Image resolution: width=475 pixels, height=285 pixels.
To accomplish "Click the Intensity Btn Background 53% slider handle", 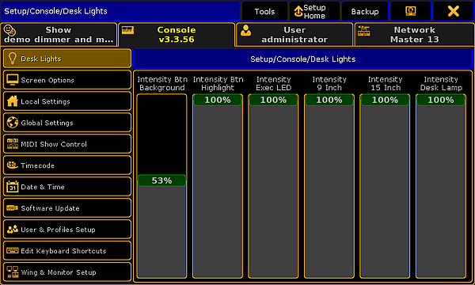I will point(161,180).
